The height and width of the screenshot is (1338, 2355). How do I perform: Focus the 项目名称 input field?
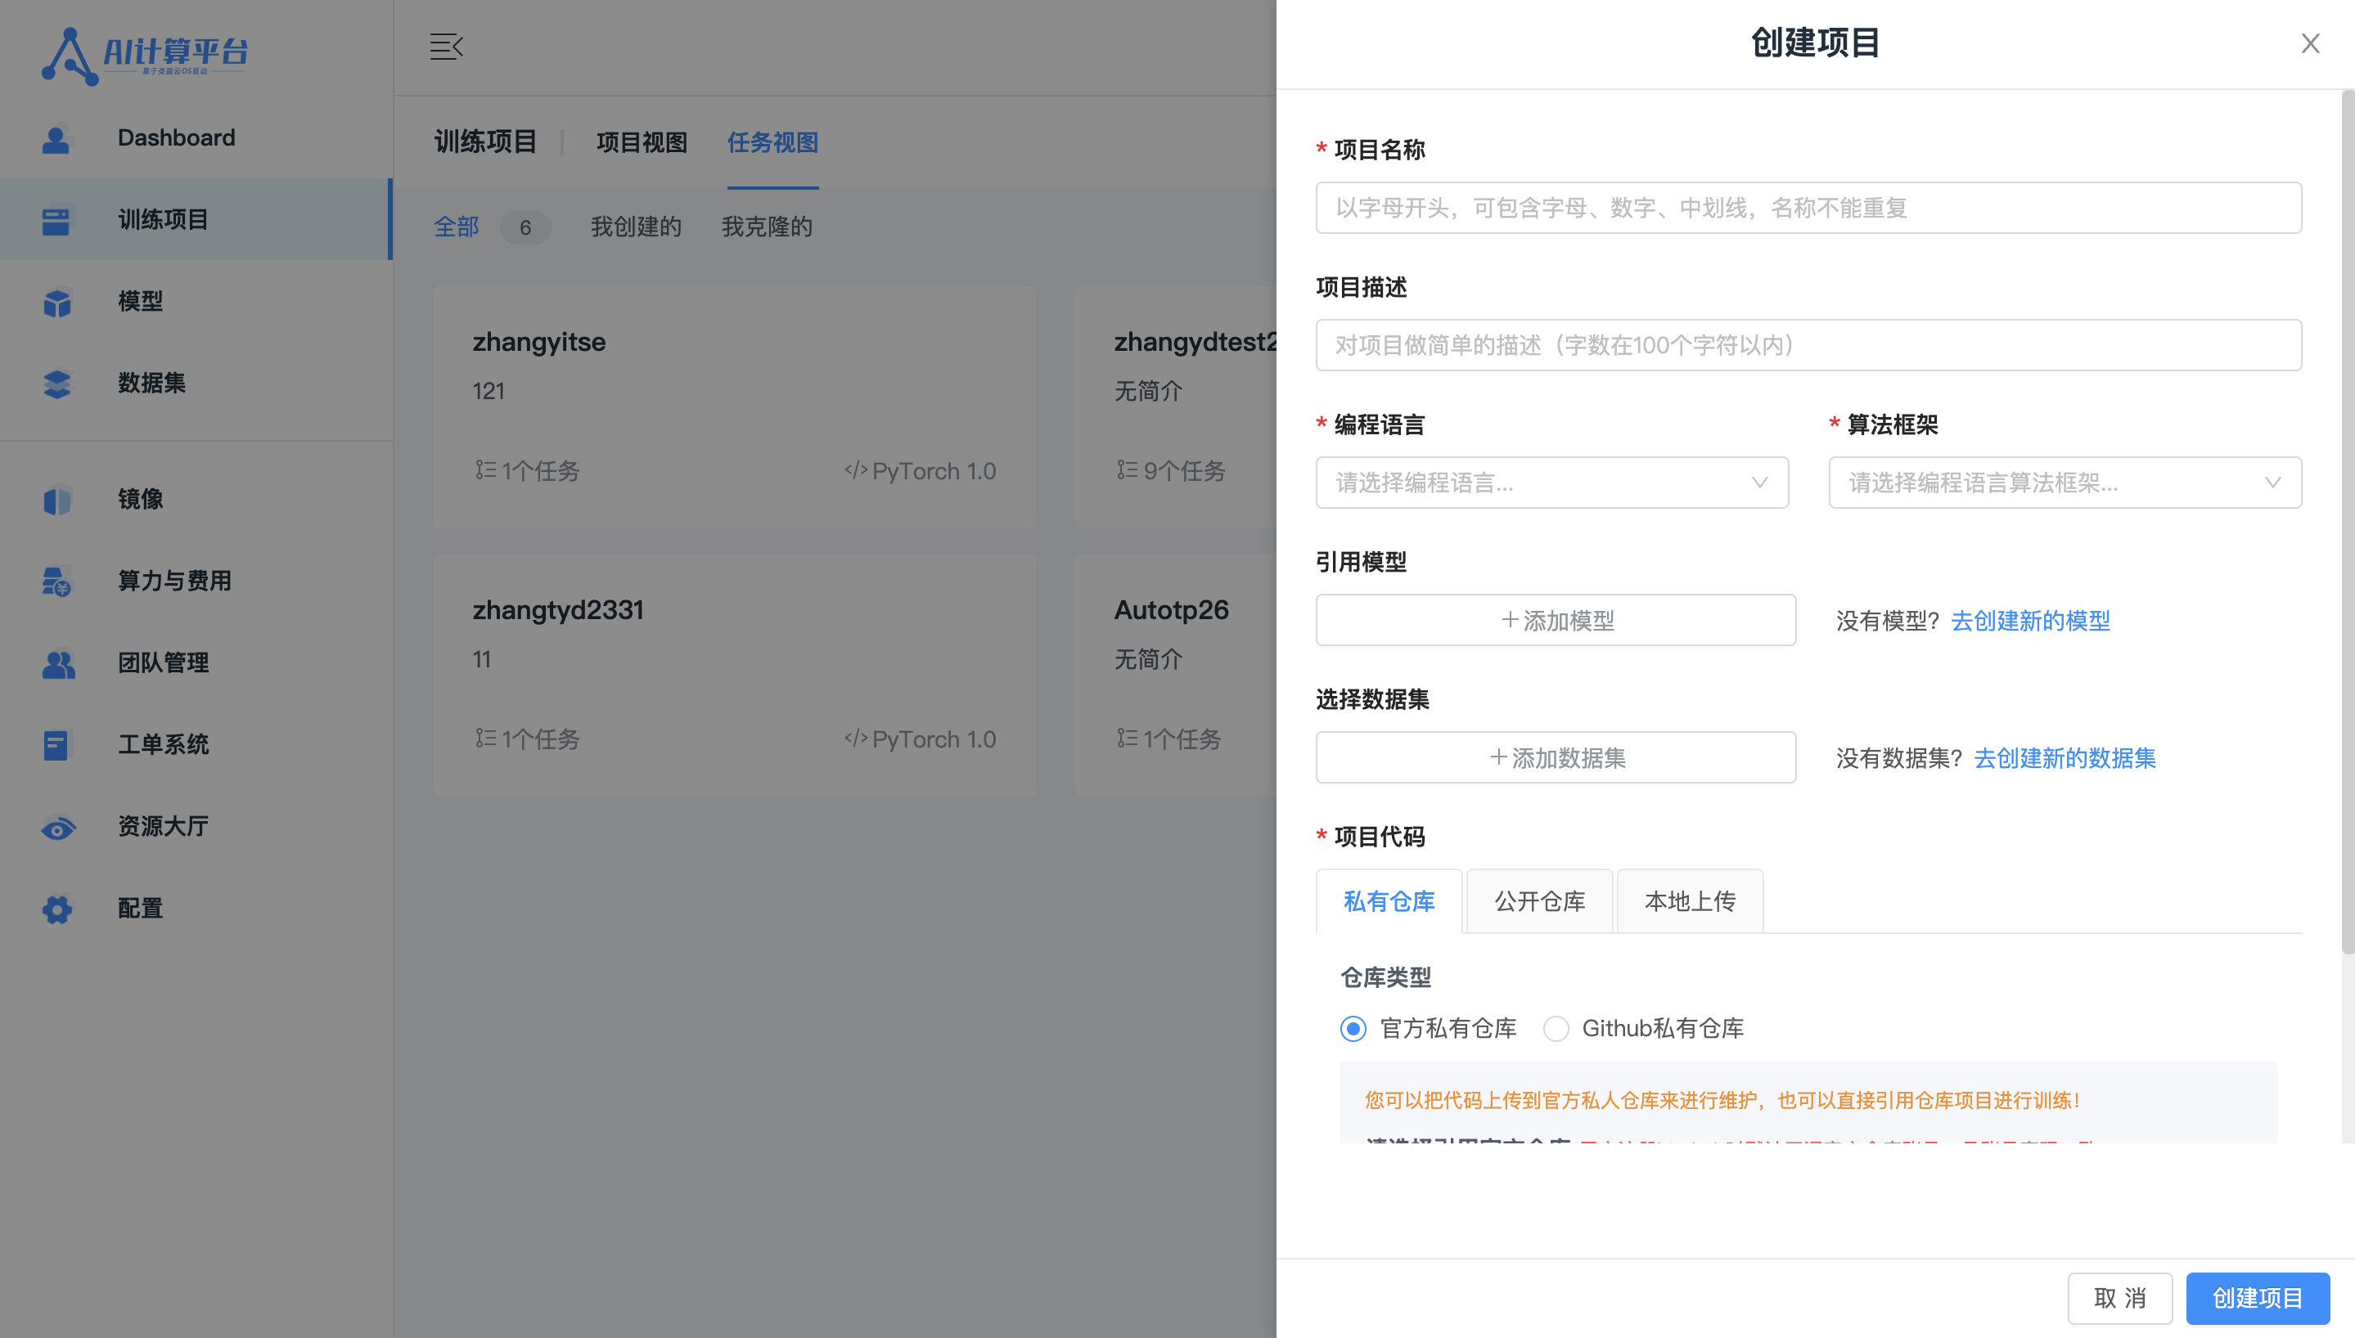point(1808,208)
